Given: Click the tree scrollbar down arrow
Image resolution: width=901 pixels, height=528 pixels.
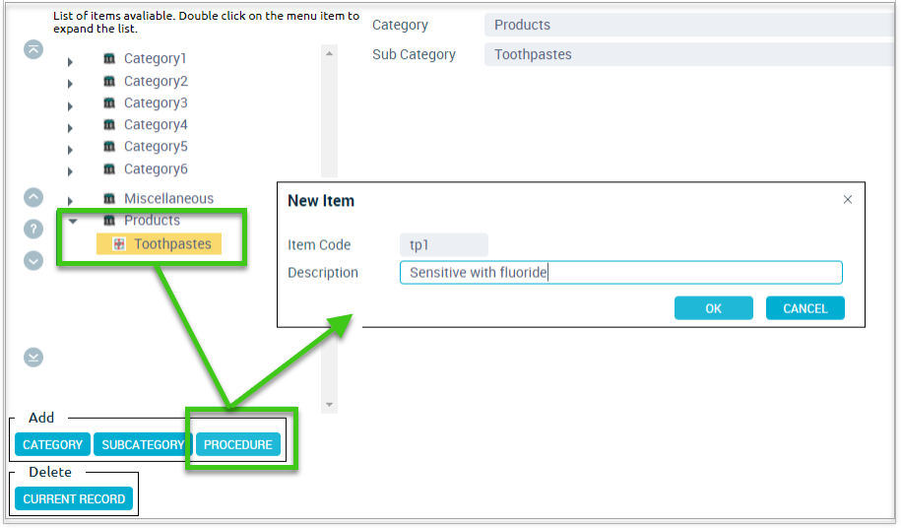Looking at the screenshot, I should coord(329,405).
